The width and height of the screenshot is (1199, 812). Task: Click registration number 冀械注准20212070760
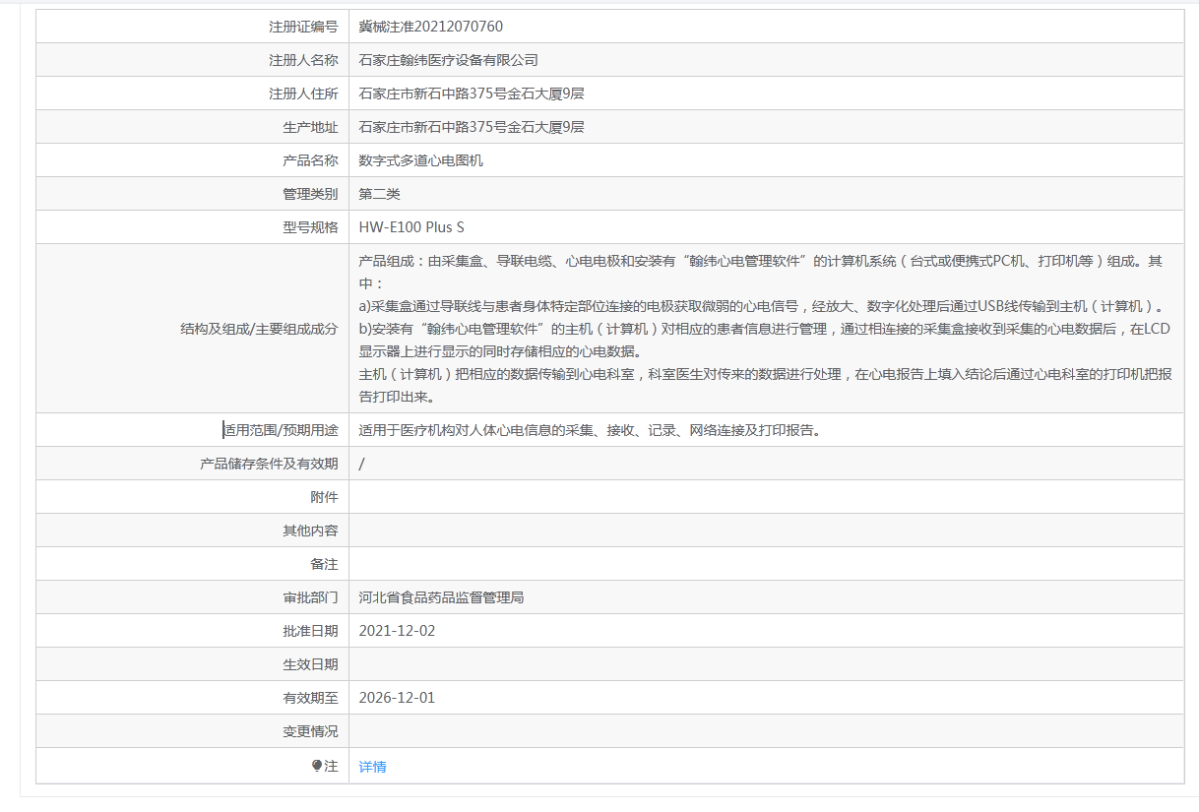(430, 27)
